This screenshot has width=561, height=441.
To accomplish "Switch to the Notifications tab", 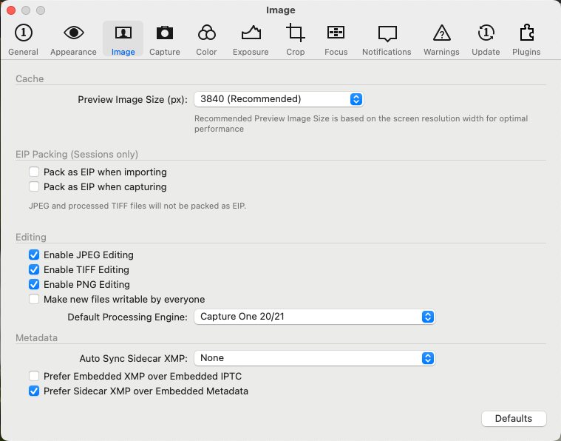I will coord(387,39).
